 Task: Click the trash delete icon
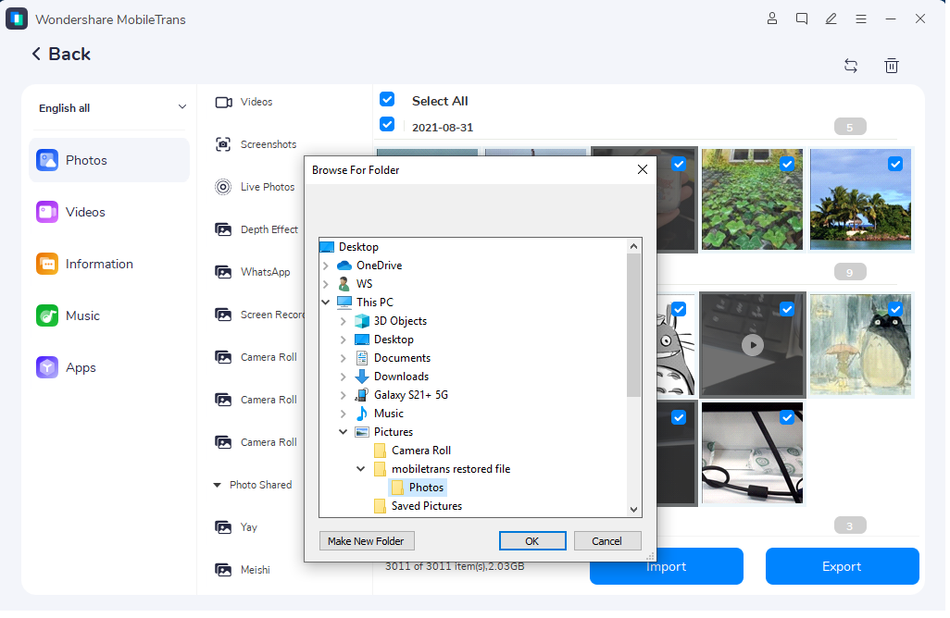[891, 66]
